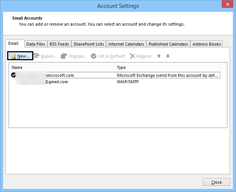Switch to Address Books tab

[206, 44]
